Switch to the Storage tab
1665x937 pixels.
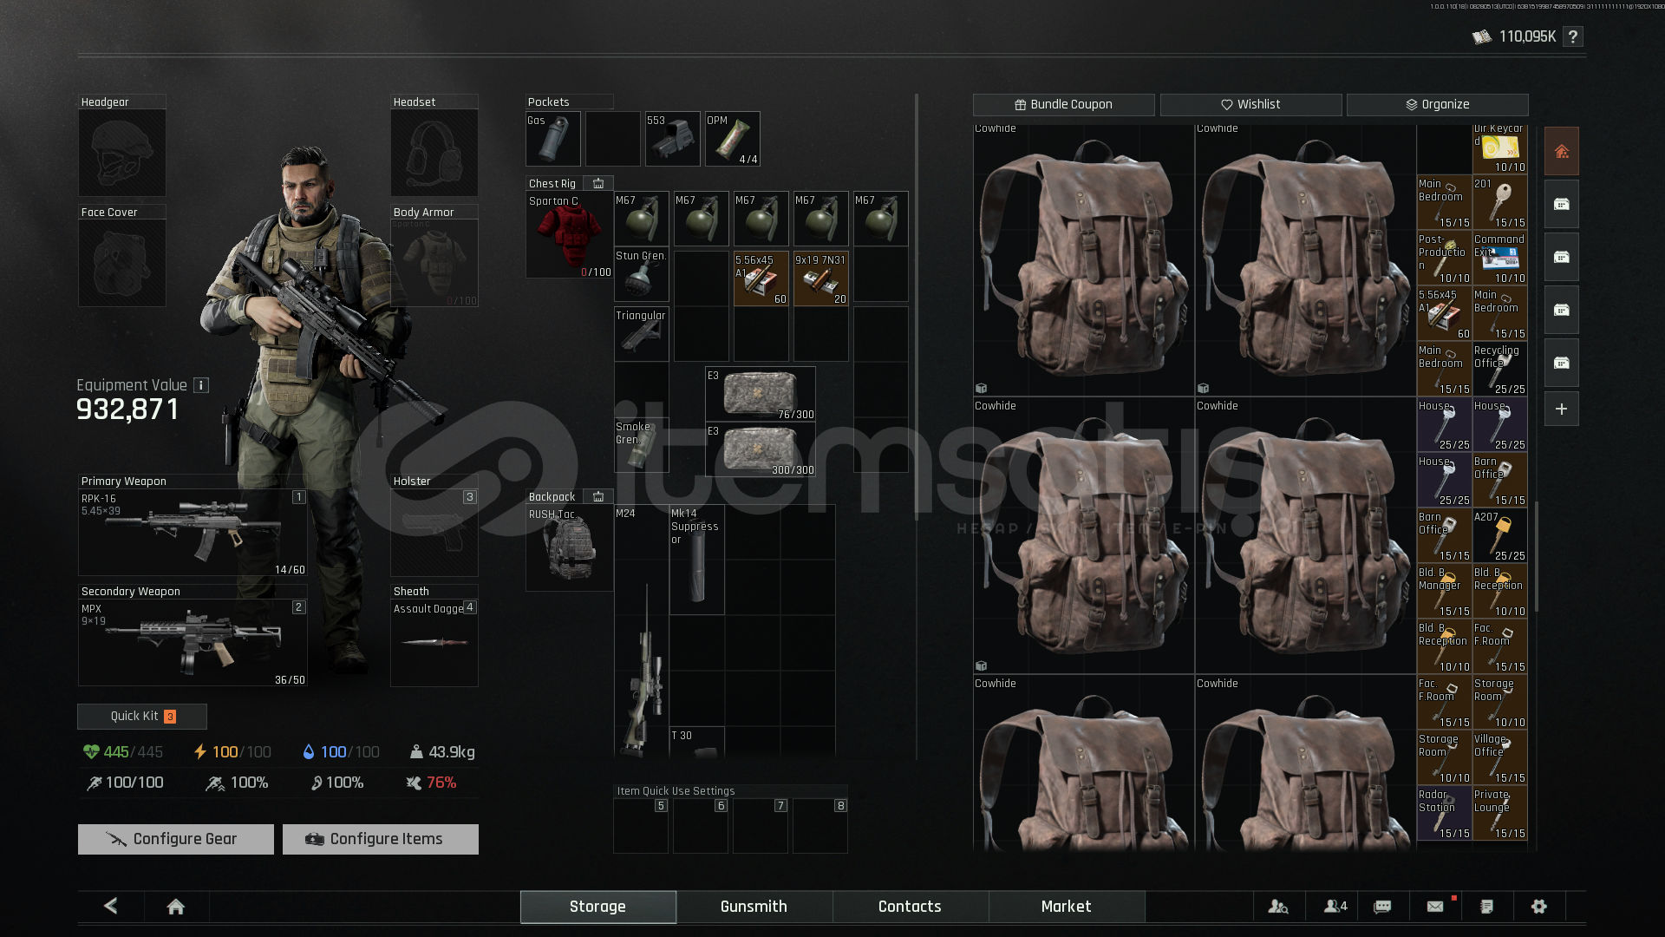pos(597,906)
